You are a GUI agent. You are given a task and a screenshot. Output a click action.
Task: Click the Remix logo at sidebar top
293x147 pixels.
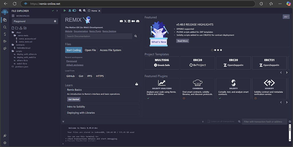point(5,12)
